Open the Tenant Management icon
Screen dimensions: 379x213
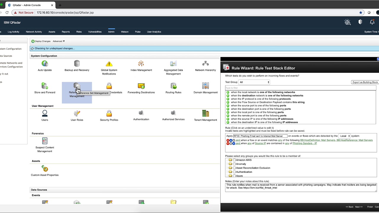tap(205, 113)
